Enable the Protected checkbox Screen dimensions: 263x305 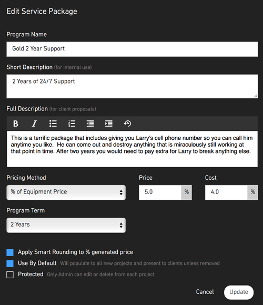coord(10,274)
